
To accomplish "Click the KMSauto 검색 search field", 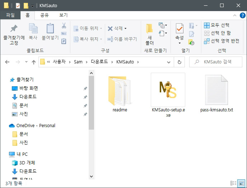I will click(x=216, y=62).
